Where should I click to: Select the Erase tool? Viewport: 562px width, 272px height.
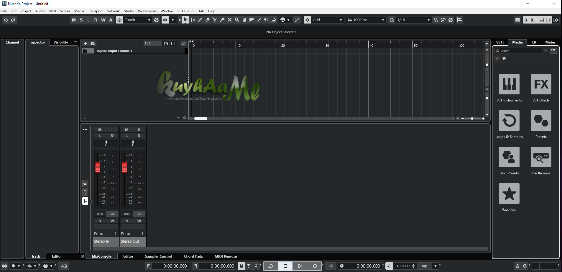(x=208, y=20)
